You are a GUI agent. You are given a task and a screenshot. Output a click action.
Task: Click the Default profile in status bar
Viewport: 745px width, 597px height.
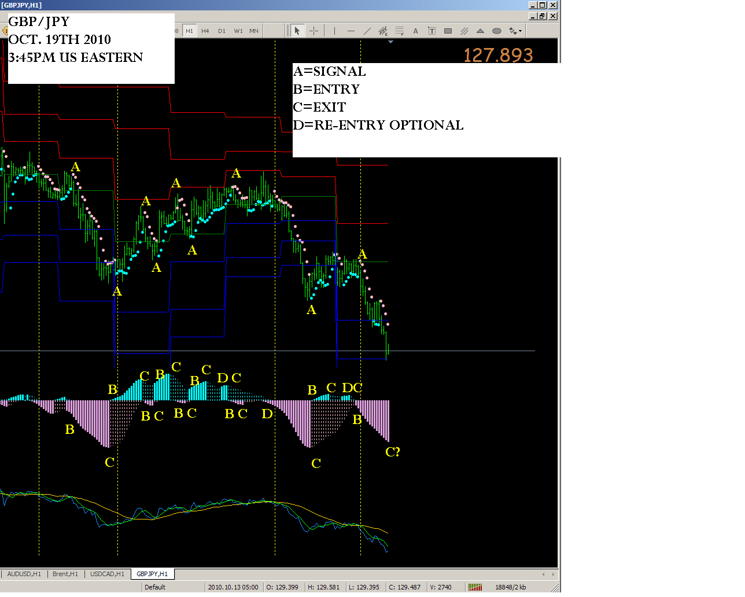tap(155, 587)
